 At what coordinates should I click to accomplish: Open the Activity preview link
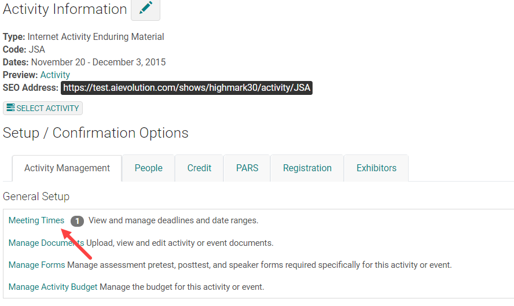(55, 75)
